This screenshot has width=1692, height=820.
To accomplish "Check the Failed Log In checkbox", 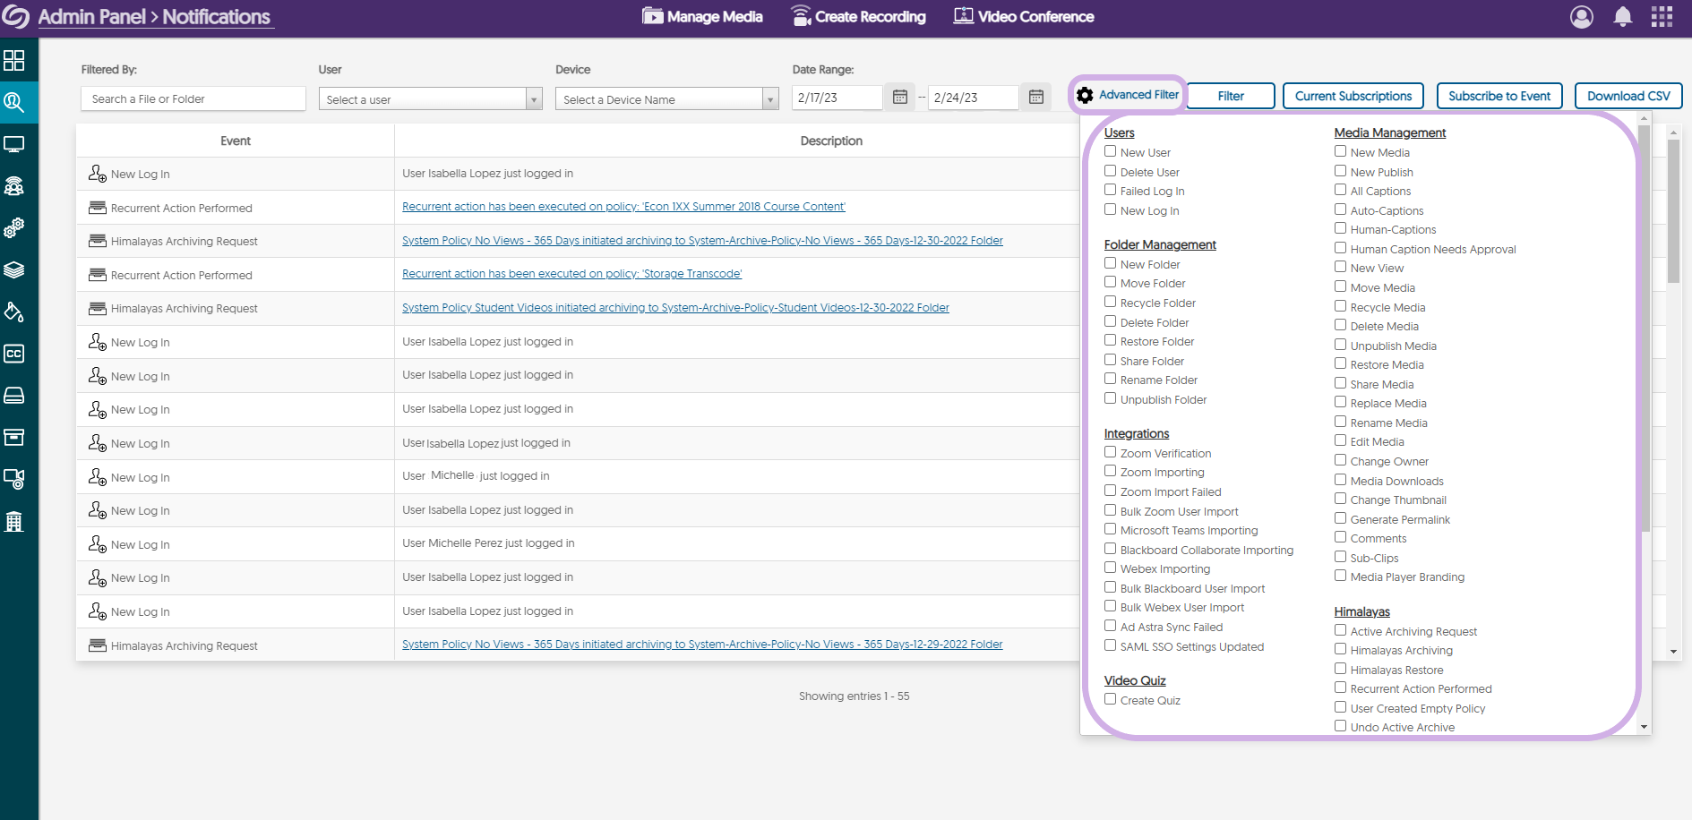I will pyautogui.click(x=1111, y=191).
